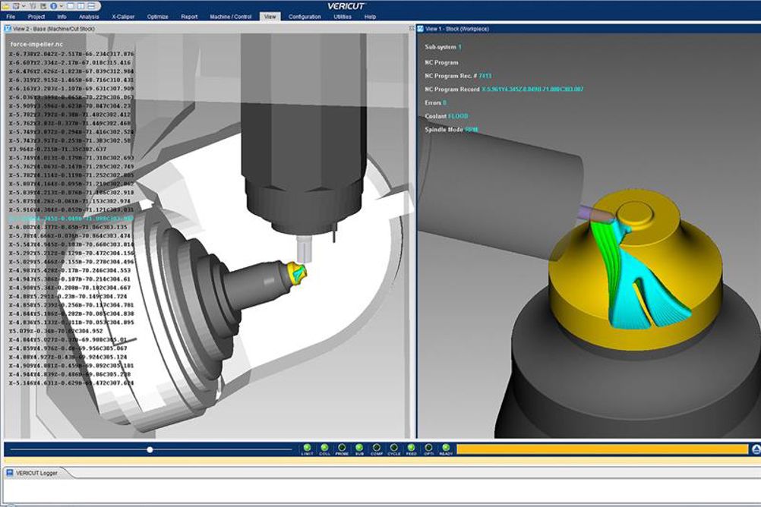
Task: Open the Project menu
Action: (x=36, y=17)
